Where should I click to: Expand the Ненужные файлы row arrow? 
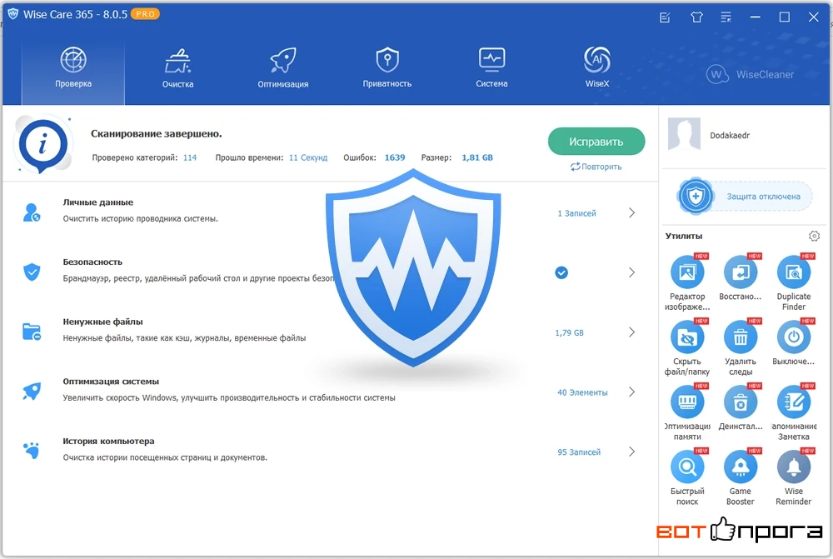(x=631, y=332)
